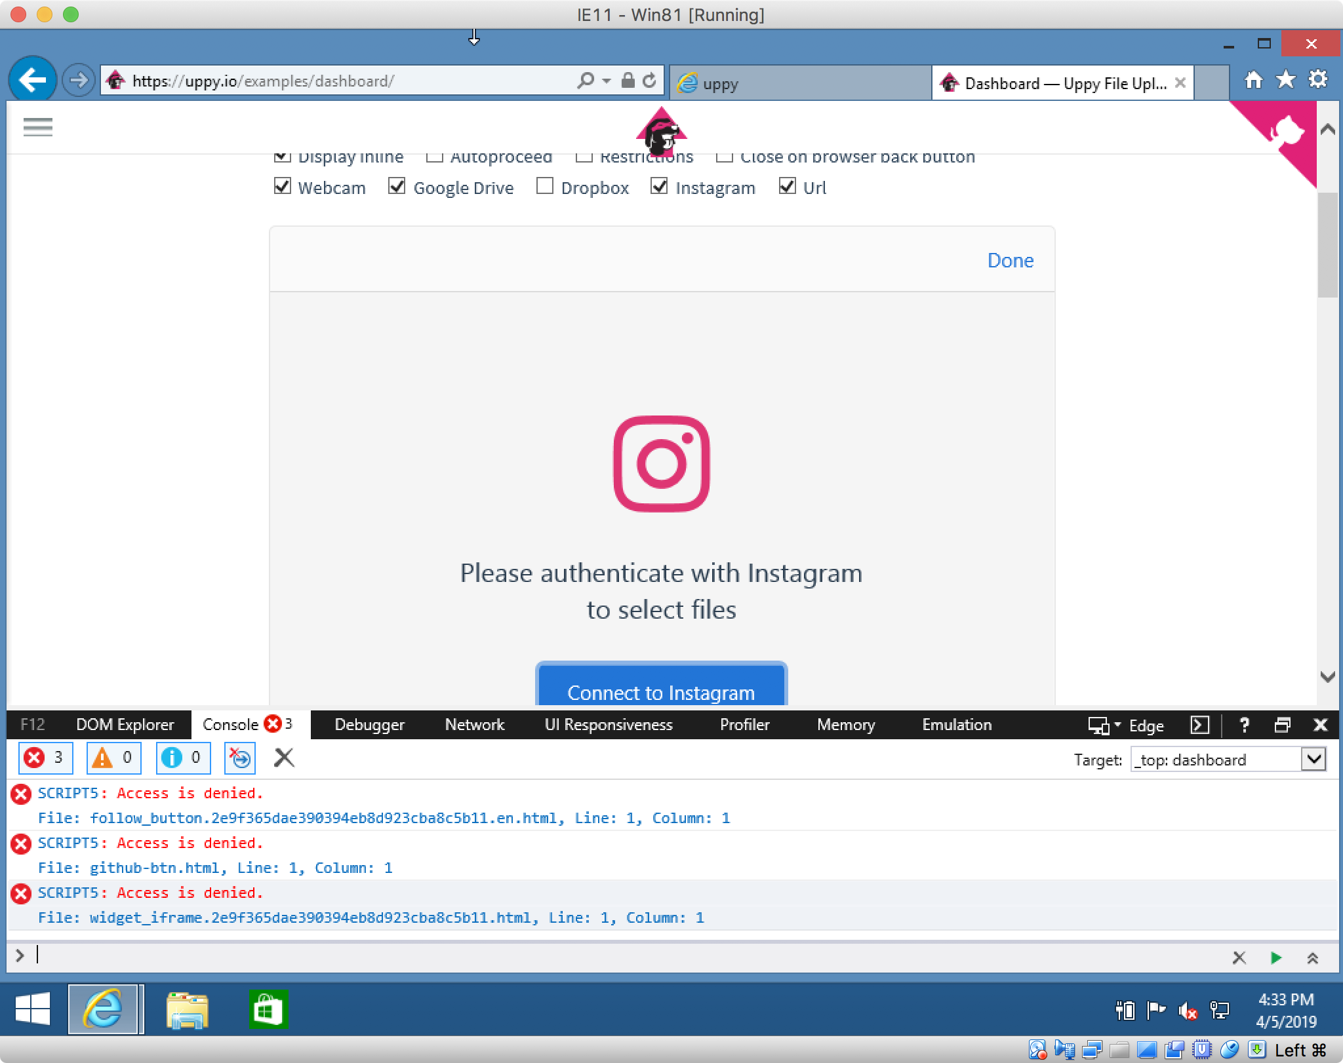The image size is (1343, 1063).
Task: Open File Explorer from the taskbar
Action: click(187, 1009)
